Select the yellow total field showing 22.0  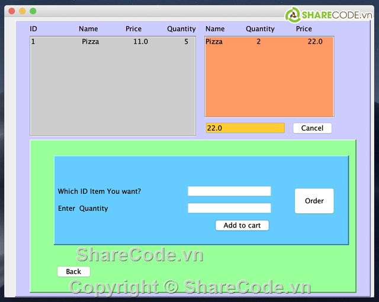[245, 128]
